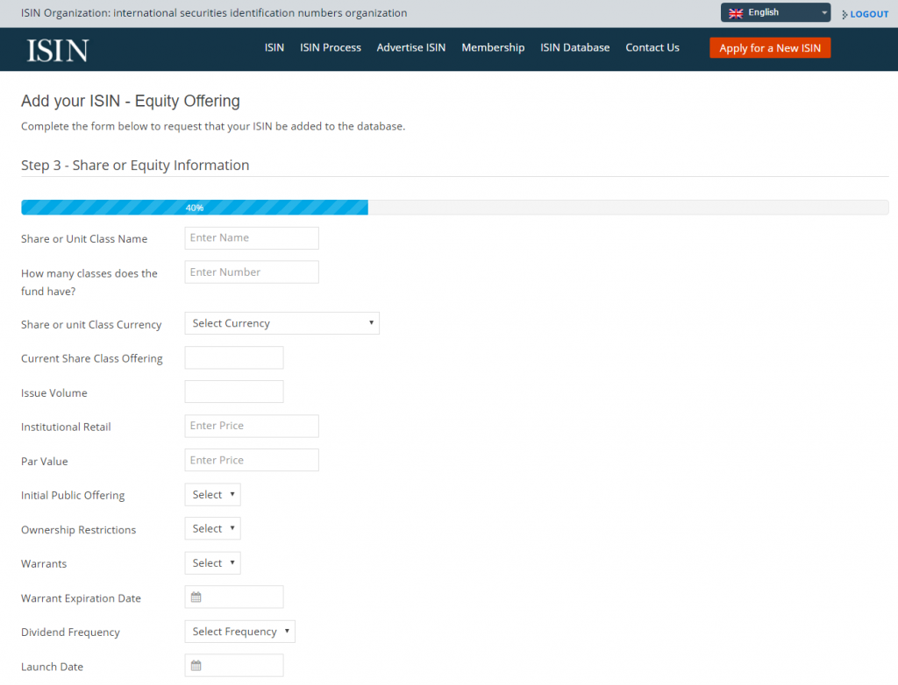Open the Initial Public Offering select
This screenshot has height=685, width=898.
point(212,494)
